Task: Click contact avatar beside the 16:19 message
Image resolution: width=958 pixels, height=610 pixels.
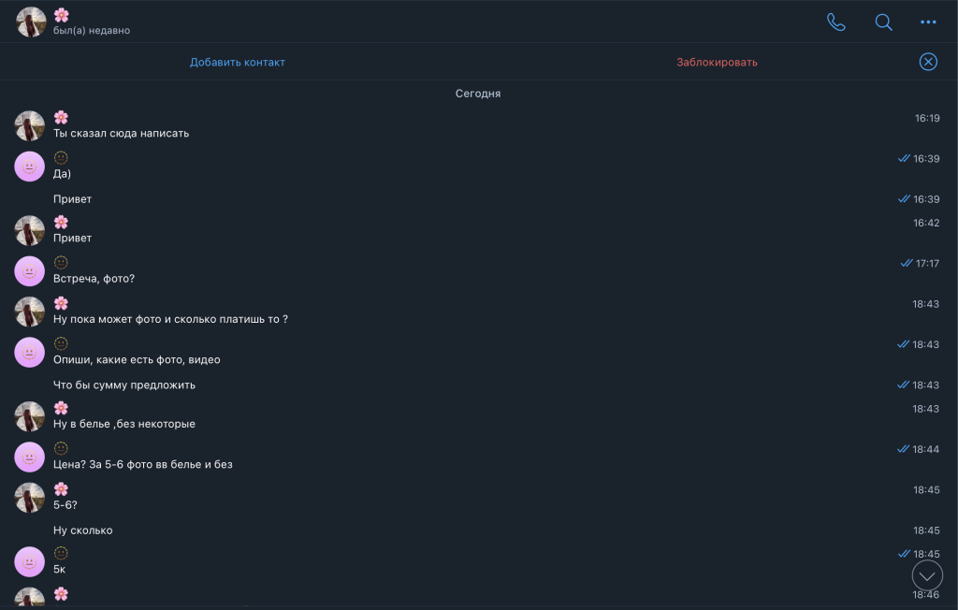Action: [x=30, y=125]
